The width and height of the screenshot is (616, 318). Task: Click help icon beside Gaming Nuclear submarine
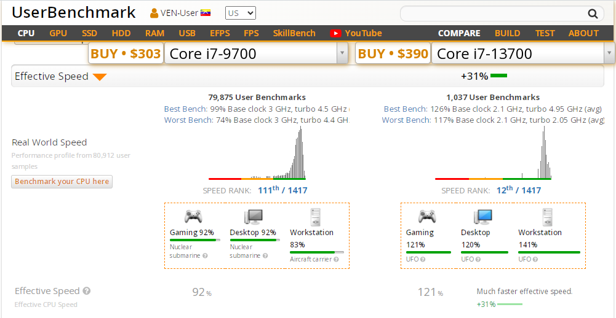[205, 255]
